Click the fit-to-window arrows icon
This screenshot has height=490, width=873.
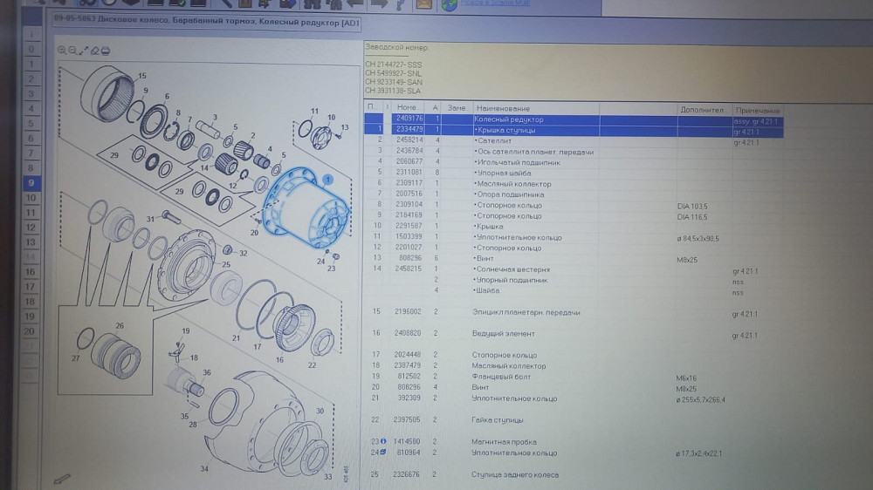84,50
